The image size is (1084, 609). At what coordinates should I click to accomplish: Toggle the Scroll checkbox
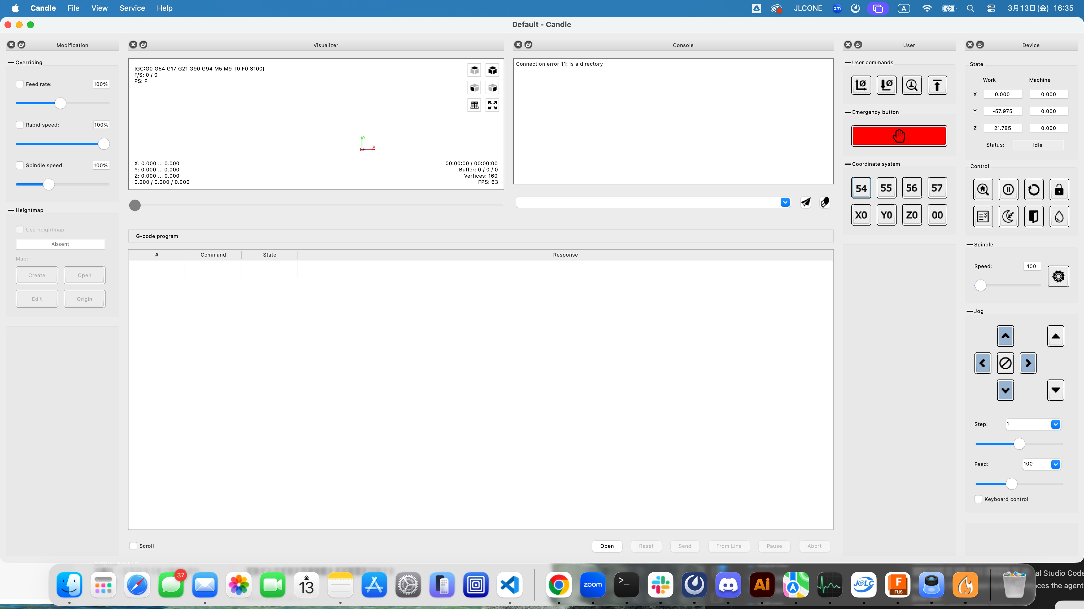coord(134,546)
